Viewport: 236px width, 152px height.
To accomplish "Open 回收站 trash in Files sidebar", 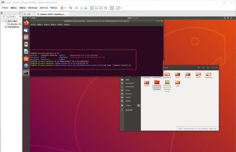I will tap(128, 101).
